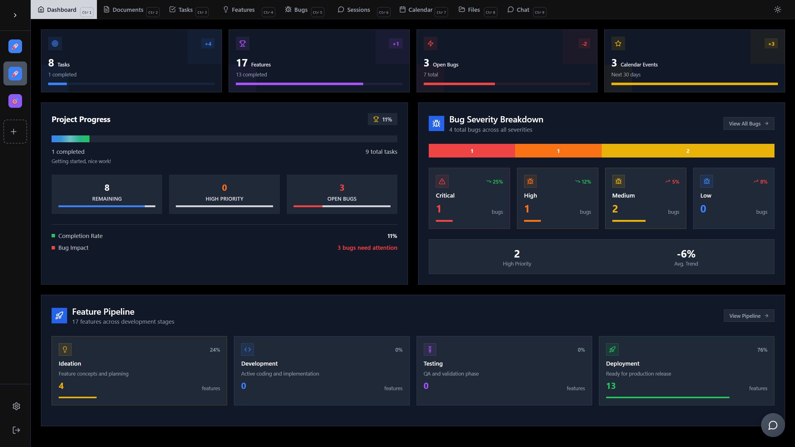795x447 pixels.
Task: Click the yellow Medium severity bar segment
Action: 688,151
